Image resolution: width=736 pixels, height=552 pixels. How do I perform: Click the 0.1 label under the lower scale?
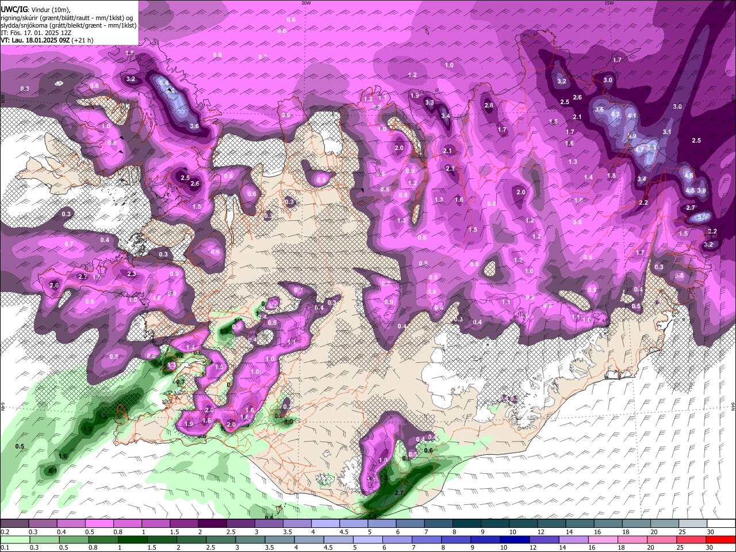[x=5, y=547]
